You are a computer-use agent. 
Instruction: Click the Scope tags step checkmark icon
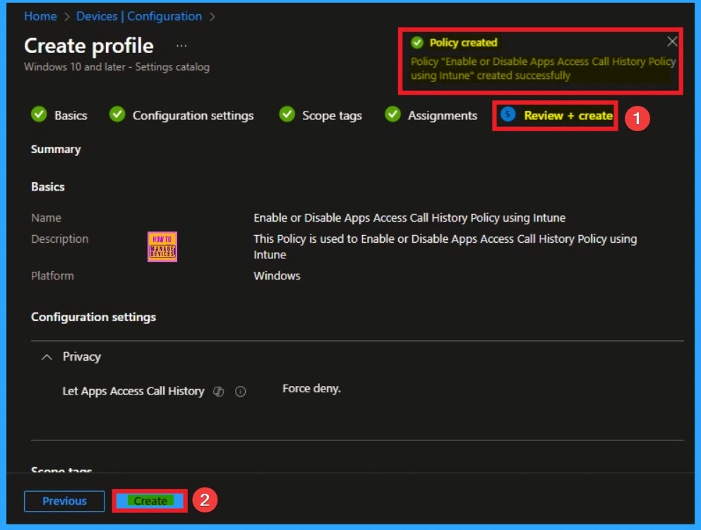[x=287, y=114]
